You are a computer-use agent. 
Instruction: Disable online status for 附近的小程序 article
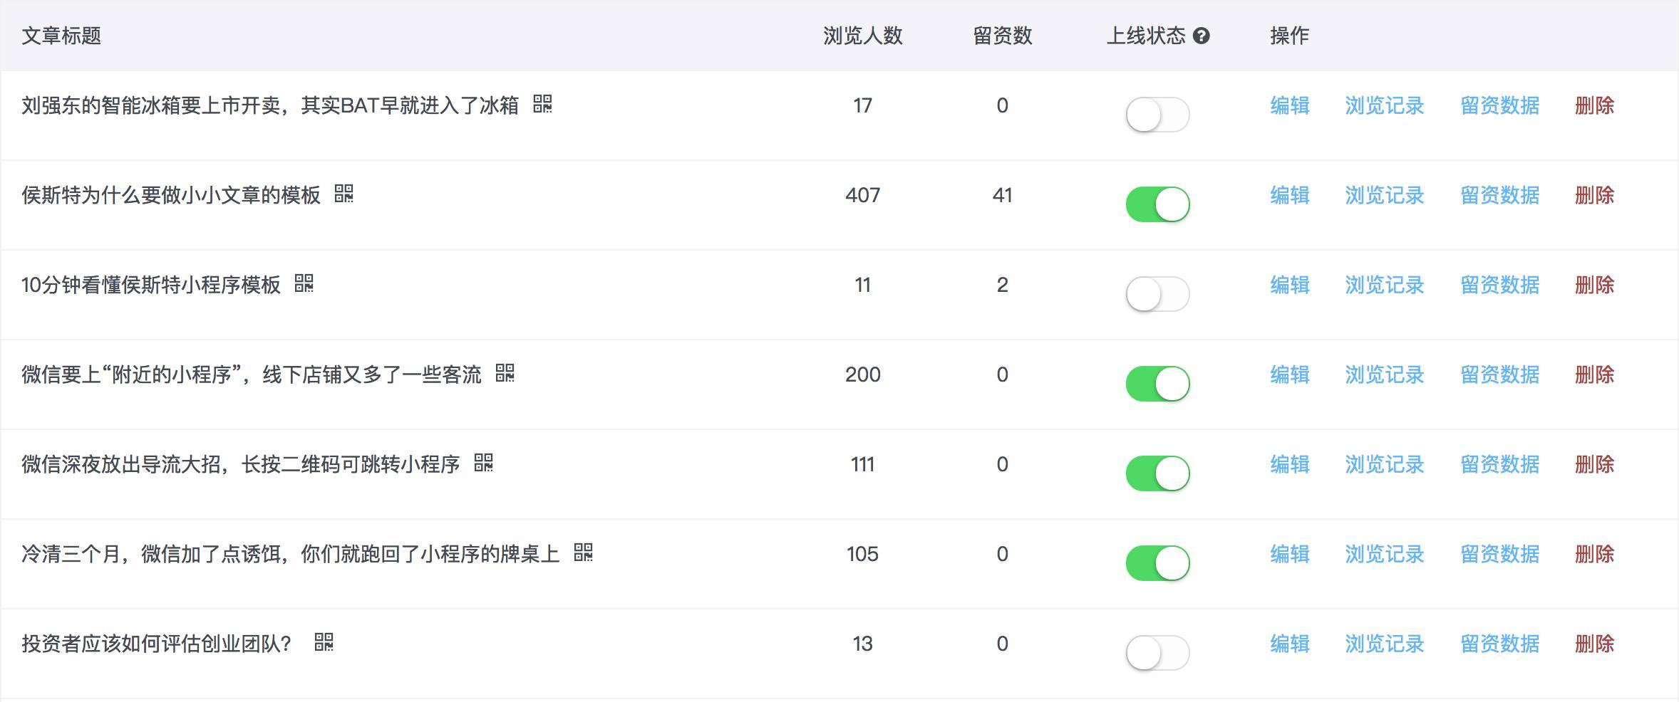click(1157, 384)
